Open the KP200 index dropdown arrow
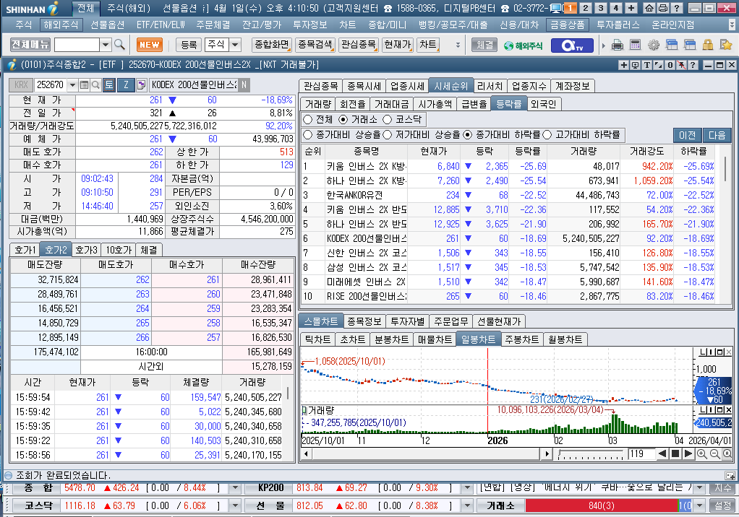 point(468,488)
